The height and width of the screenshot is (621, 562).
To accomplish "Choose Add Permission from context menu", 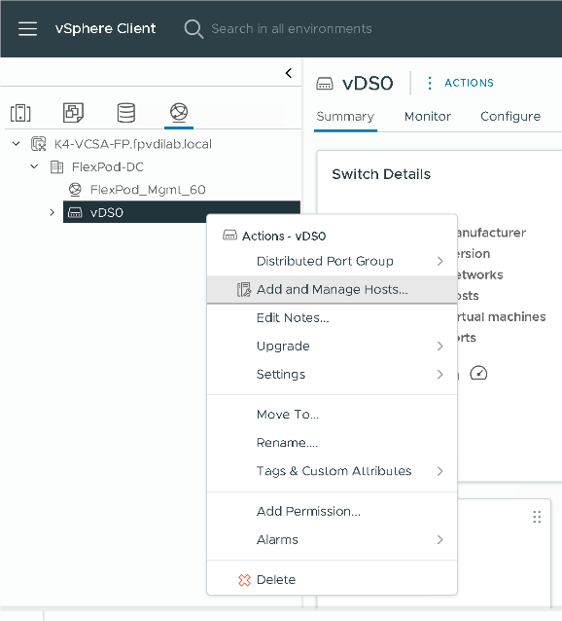I will pyautogui.click(x=333, y=512).
